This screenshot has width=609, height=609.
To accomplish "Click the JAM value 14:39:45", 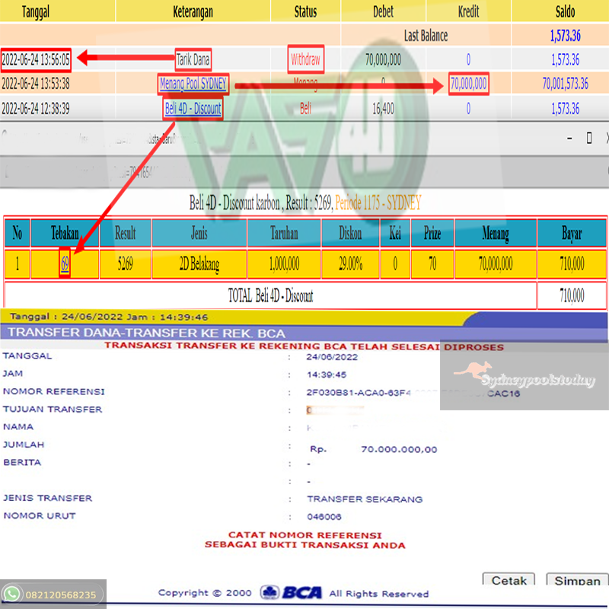I will click(327, 375).
